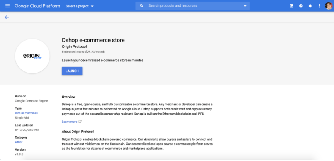
Task: Click the search magnifier icon
Action: (x=141, y=6)
